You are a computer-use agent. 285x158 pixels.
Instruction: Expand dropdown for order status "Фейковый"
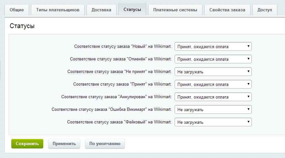[x=213, y=122]
